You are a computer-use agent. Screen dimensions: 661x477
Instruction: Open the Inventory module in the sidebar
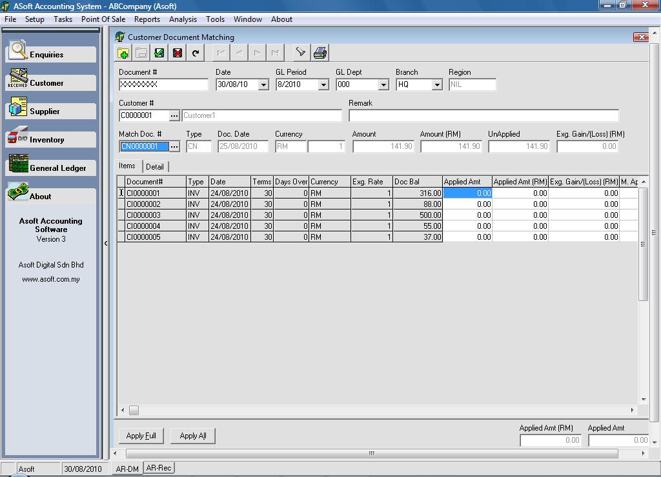(x=50, y=139)
